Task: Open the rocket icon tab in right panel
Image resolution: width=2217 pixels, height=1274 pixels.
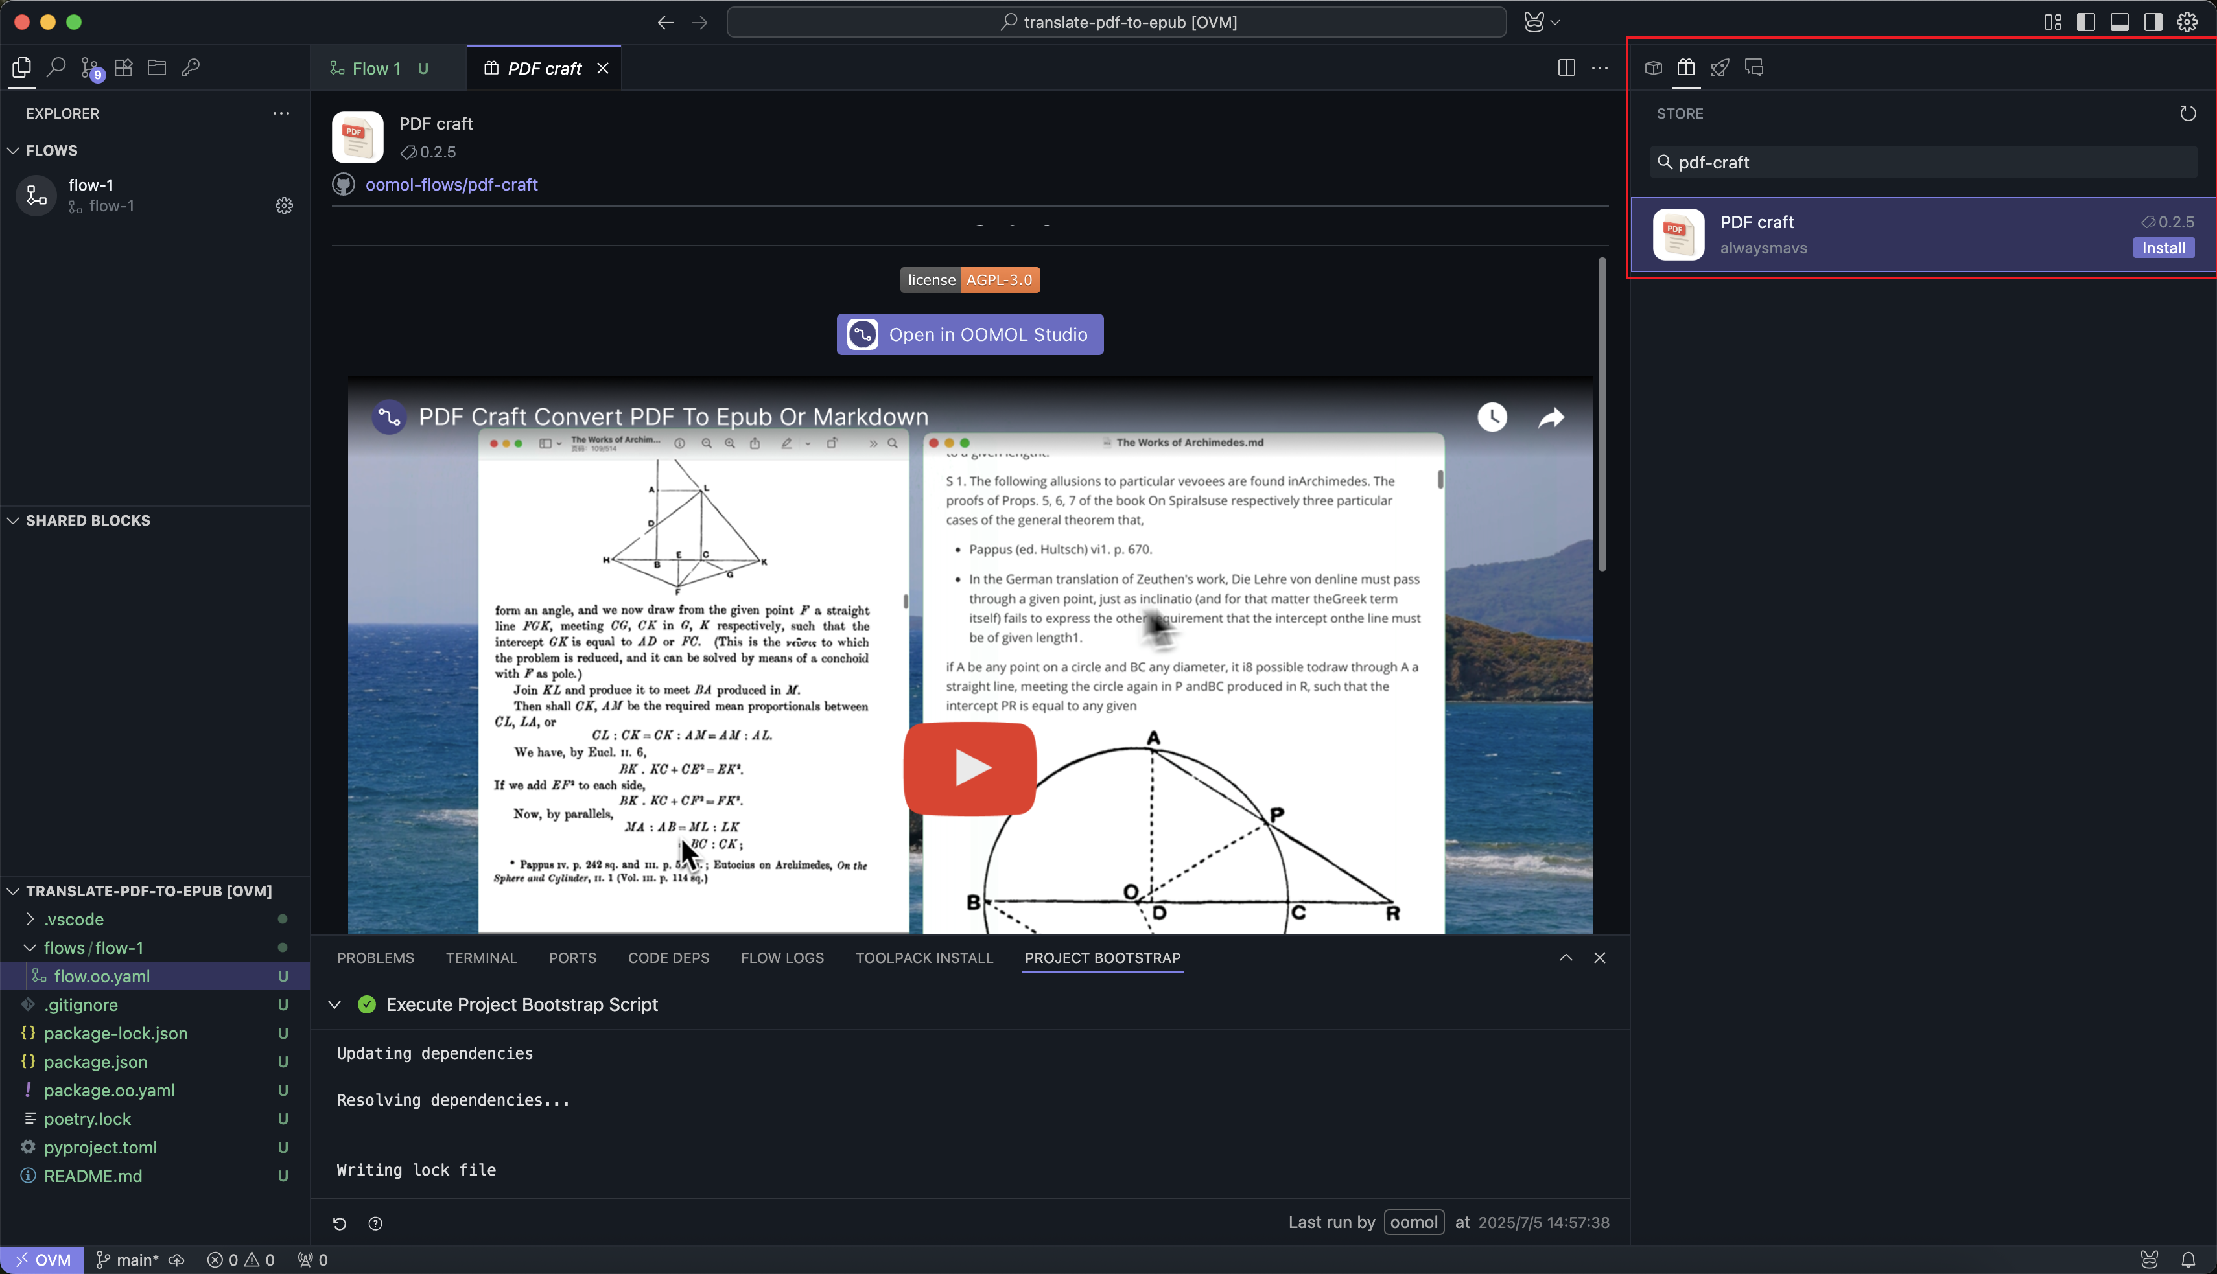Action: coord(1720,67)
